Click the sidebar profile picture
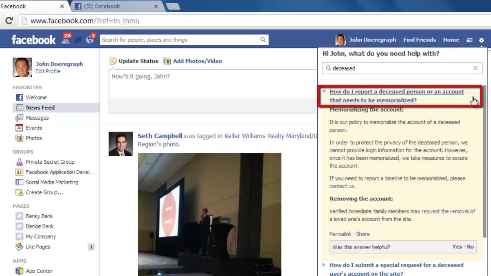 coord(22,67)
